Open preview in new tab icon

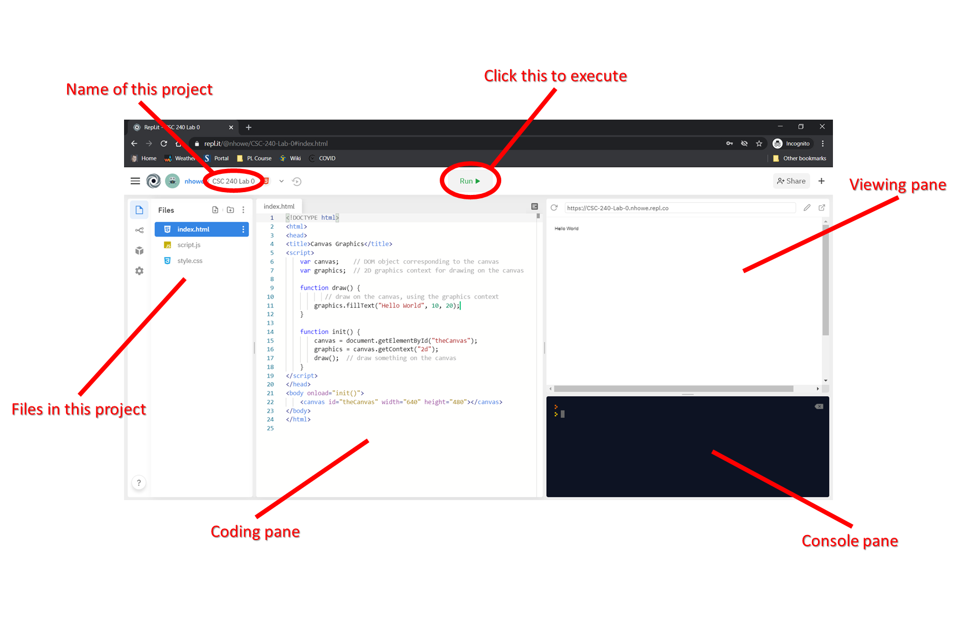822,208
